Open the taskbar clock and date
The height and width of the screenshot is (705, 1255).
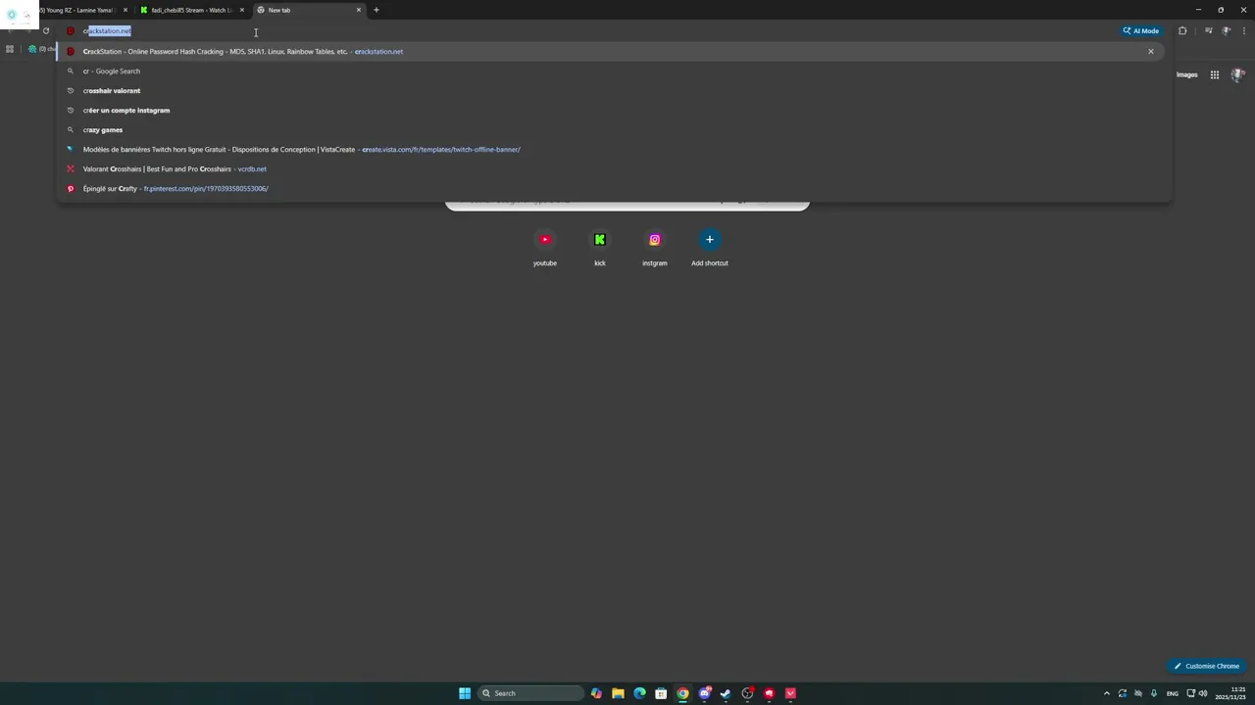[1230, 693]
